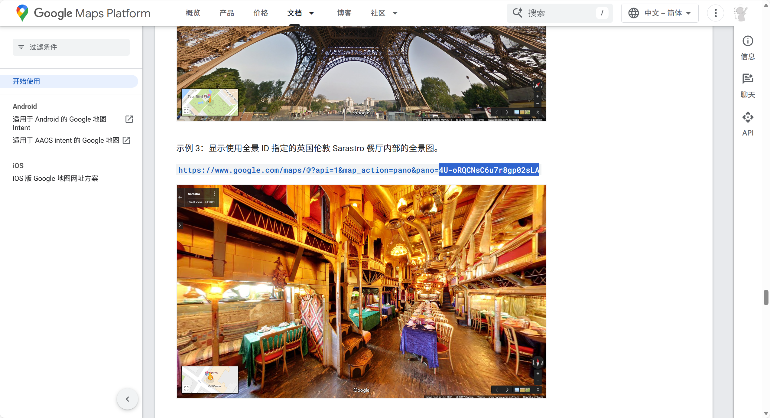The height and width of the screenshot is (418, 770).
Task: Go to the 概览 tab
Action: point(193,13)
